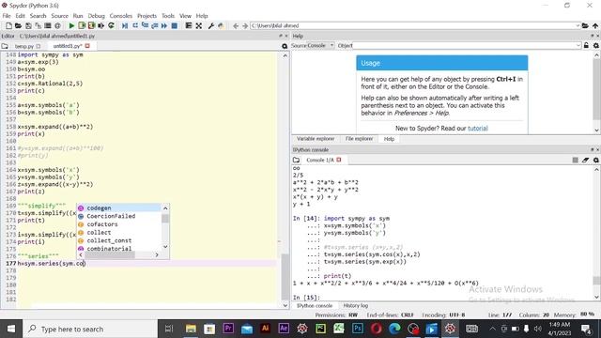This screenshot has height=338, width=601.
Task: Open a file with the folder toolbar icon
Action: [18, 25]
